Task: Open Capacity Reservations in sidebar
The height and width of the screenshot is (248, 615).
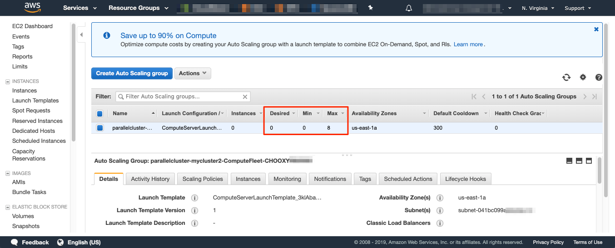Action: 29,155
